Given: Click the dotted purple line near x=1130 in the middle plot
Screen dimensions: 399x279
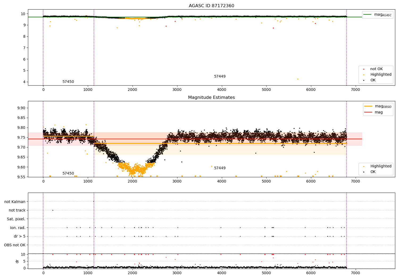Looking at the screenshot, I should coord(94,139).
